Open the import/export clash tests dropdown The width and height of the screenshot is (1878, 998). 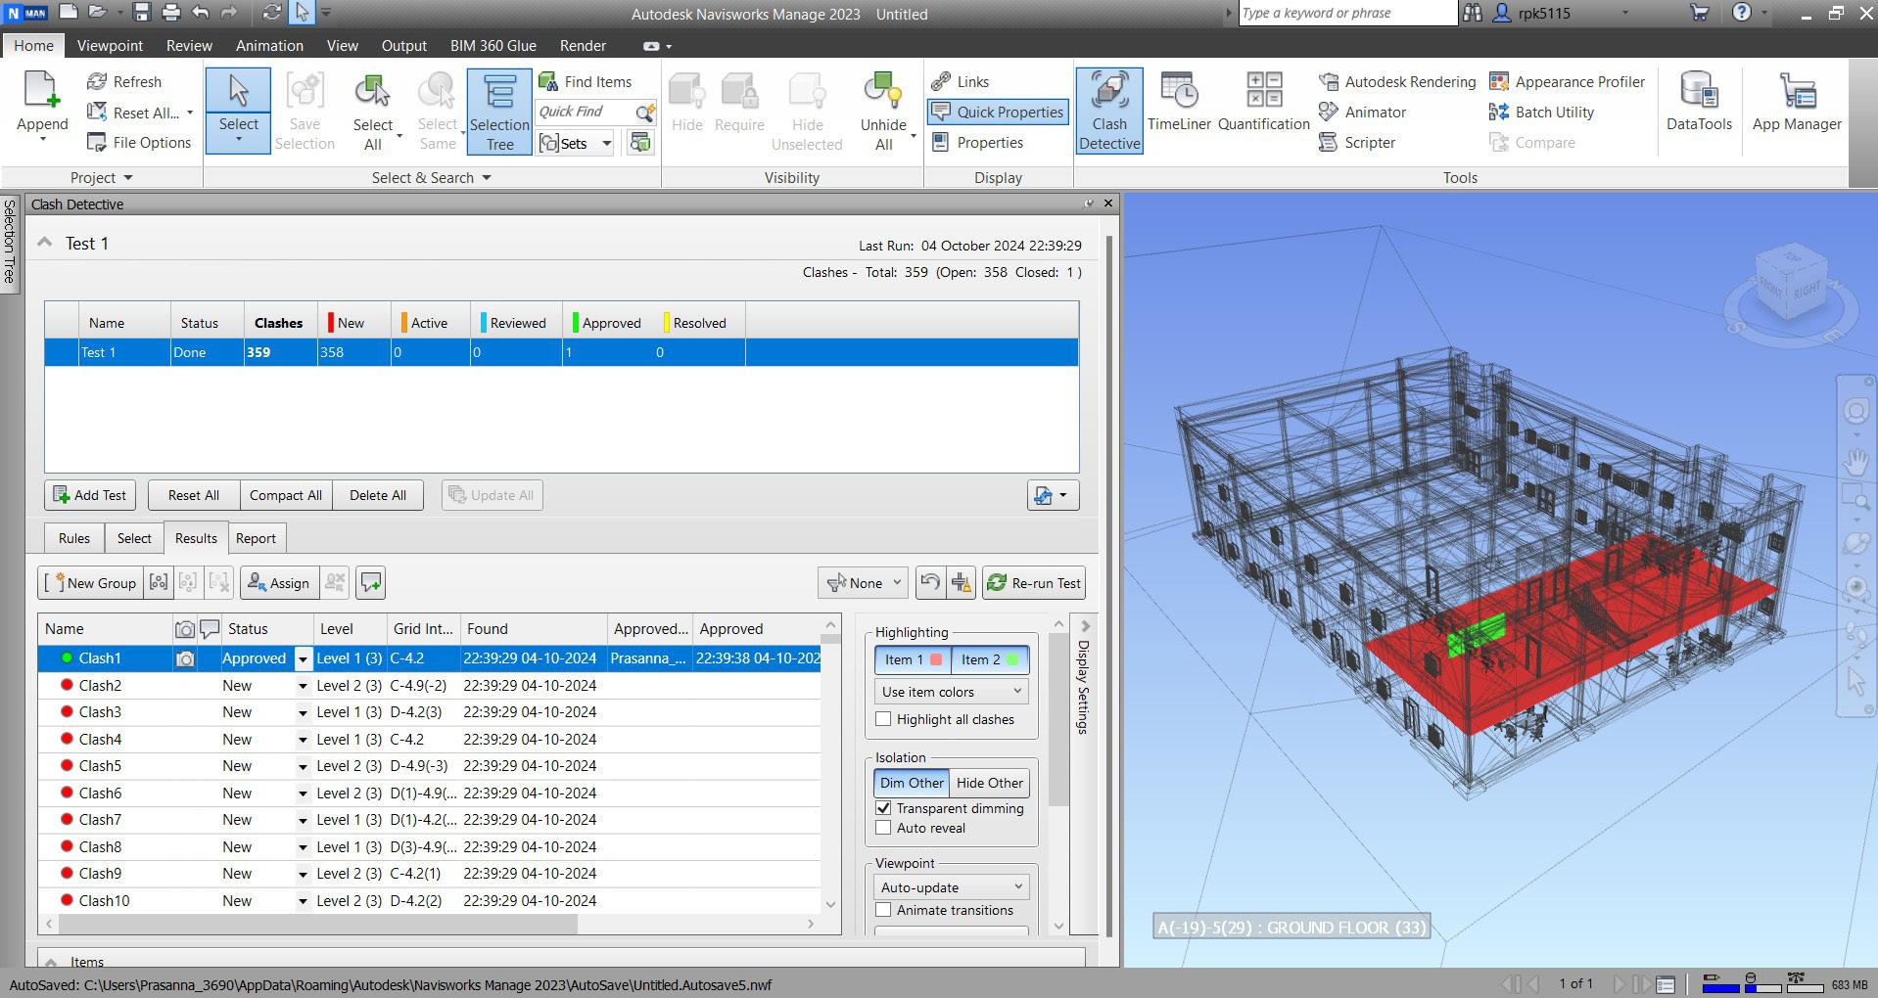(x=1053, y=495)
